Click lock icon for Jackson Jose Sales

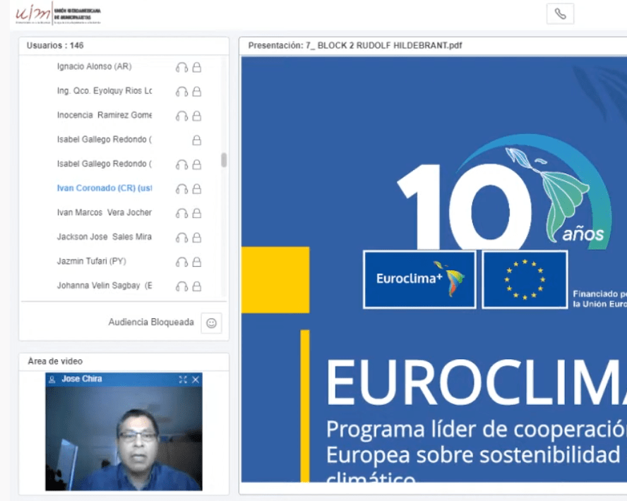pyautogui.click(x=197, y=238)
